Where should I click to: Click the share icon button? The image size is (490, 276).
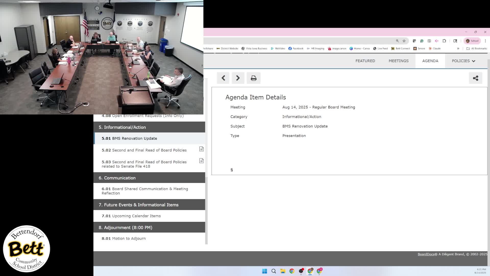coord(475,78)
